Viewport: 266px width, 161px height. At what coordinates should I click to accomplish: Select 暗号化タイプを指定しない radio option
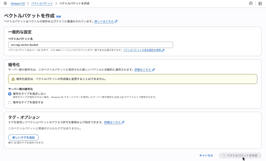pos(10,94)
